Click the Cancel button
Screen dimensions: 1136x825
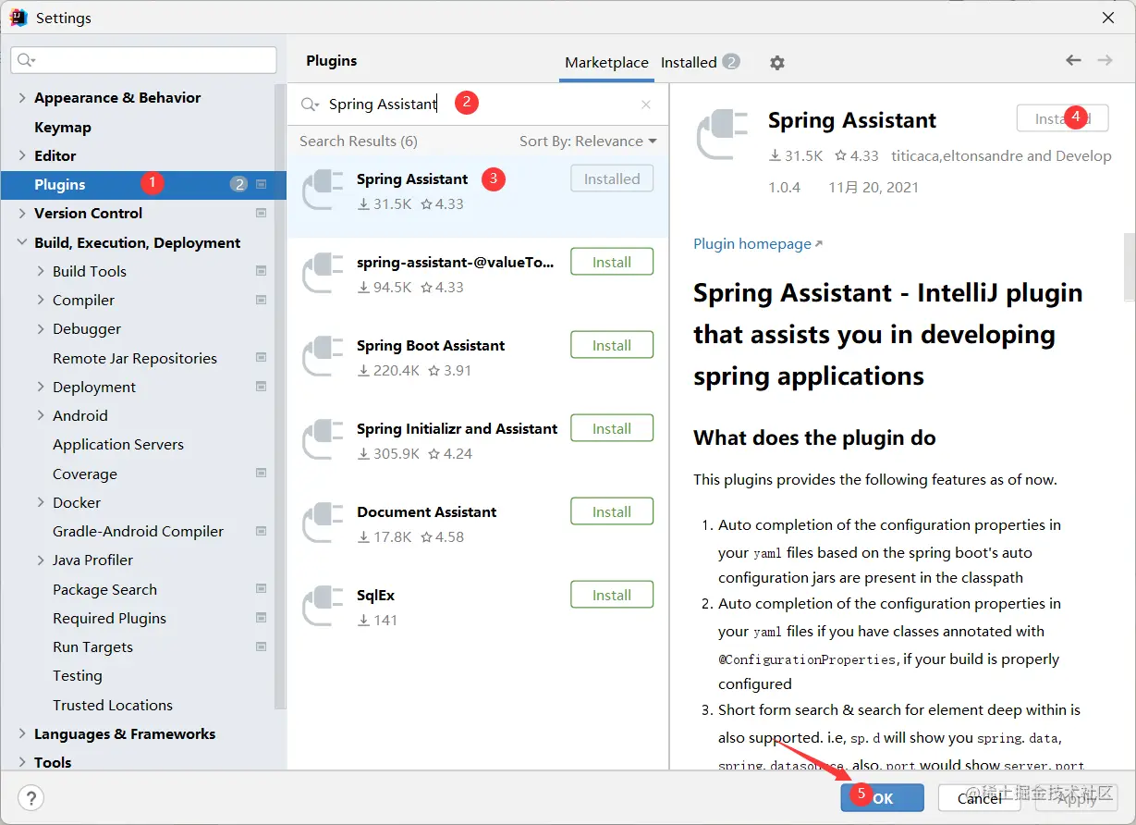[x=980, y=798]
